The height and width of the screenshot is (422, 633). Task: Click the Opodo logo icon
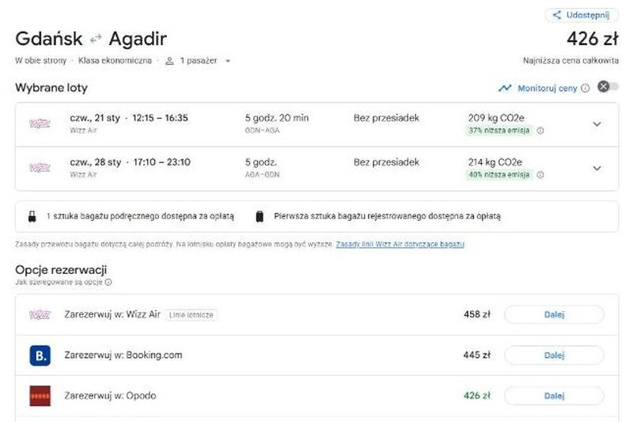[x=40, y=396]
